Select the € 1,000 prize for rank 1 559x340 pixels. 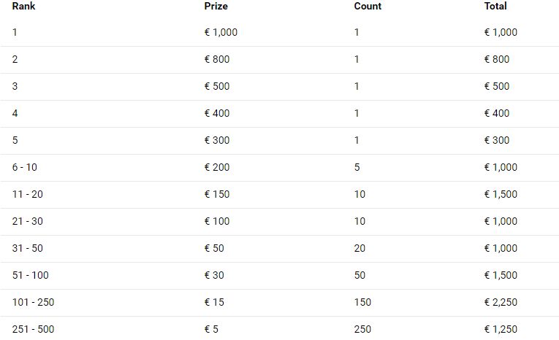click(x=221, y=32)
